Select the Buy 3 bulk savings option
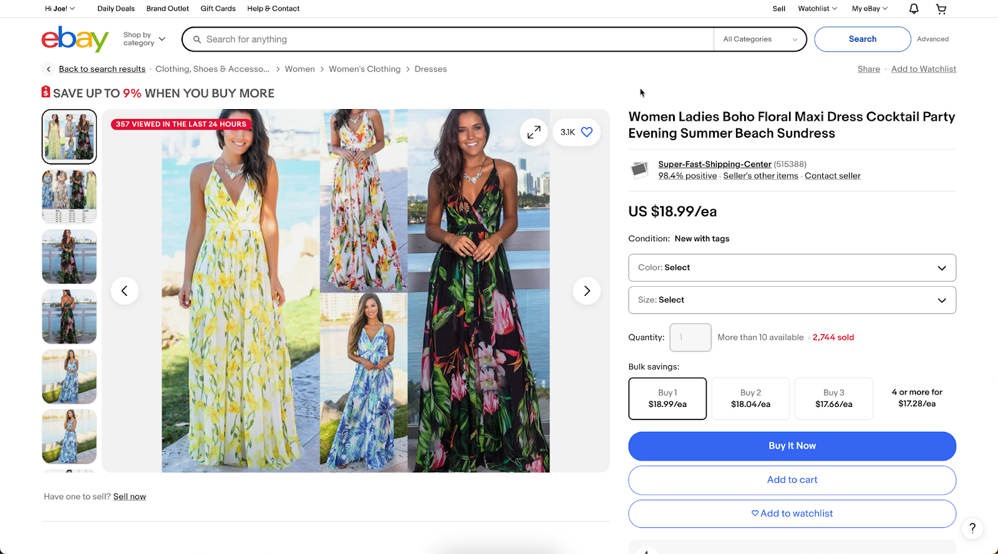This screenshot has height=554, width=998. point(833,398)
